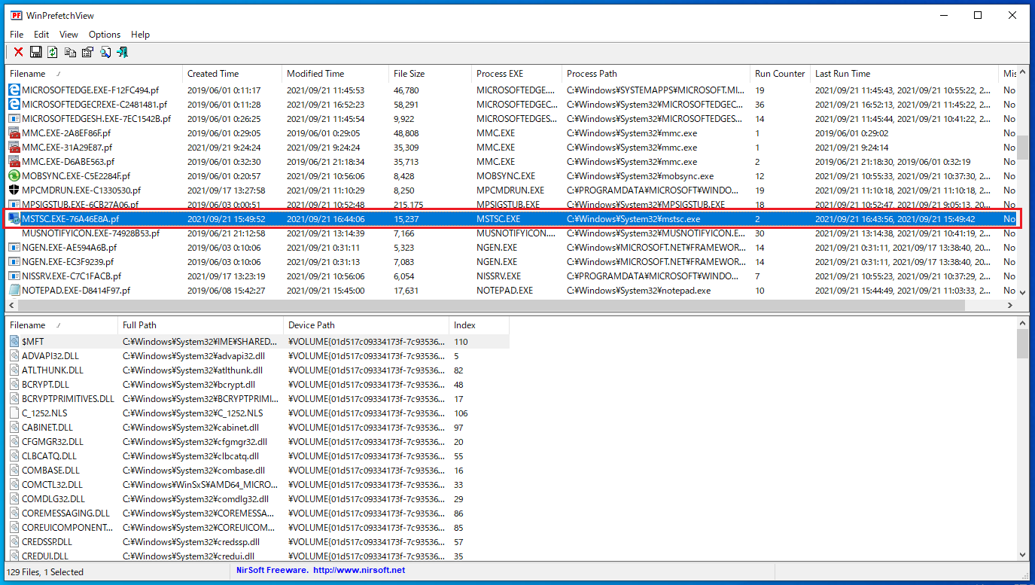Click the floppy disk save icon
1035x585 pixels.
click(x=35, y=52)
